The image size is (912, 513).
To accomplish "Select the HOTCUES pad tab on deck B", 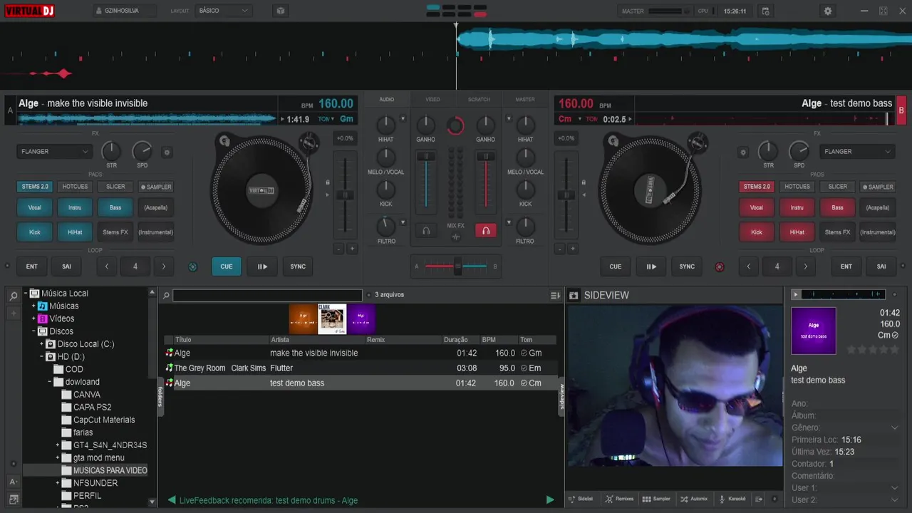I will tap(797, 187).
